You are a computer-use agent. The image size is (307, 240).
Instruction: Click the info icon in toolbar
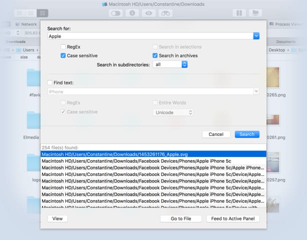tap(132, 13)
